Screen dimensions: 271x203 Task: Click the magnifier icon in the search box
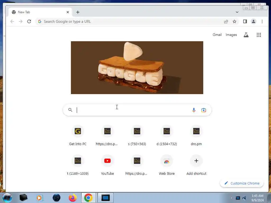[x=70, y=110]
